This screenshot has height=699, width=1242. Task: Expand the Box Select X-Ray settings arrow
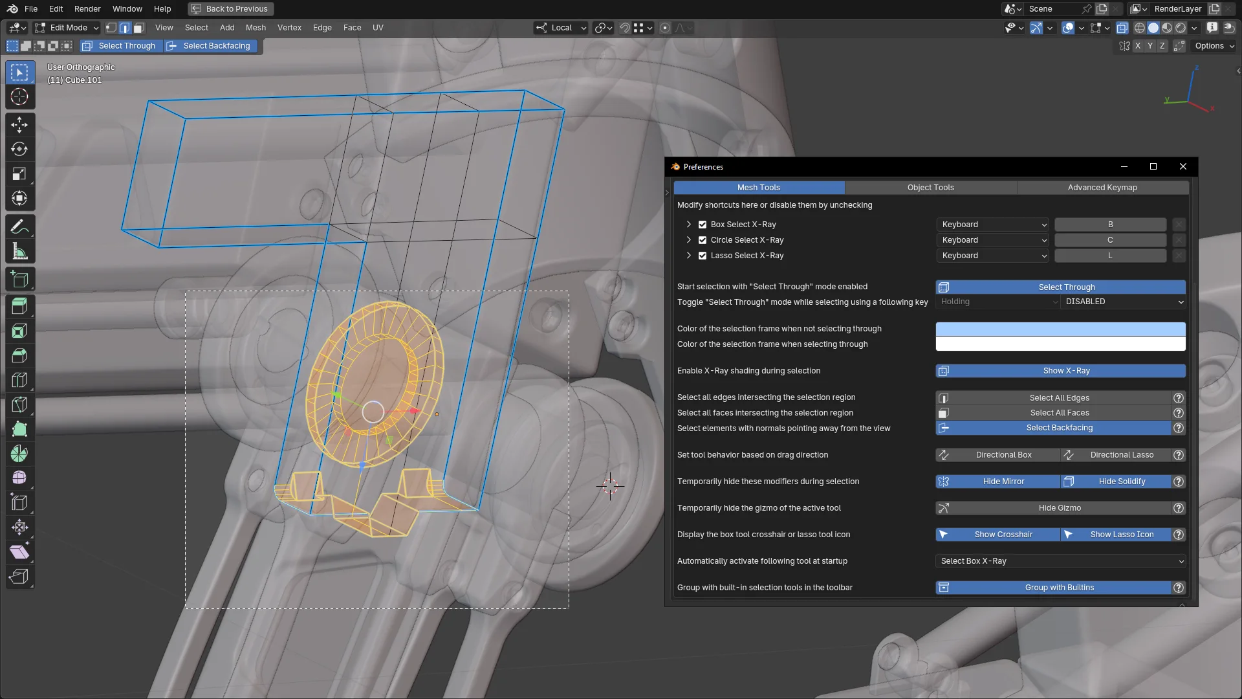(x=688, y=224)
